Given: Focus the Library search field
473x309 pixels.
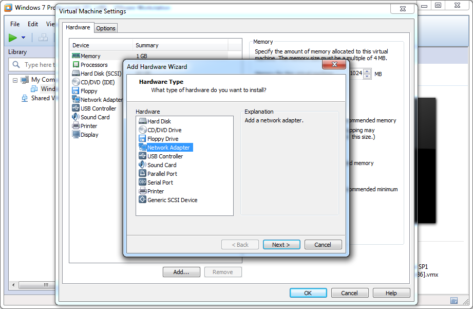Looking at the screenshot, I should [x=37, y=65].
